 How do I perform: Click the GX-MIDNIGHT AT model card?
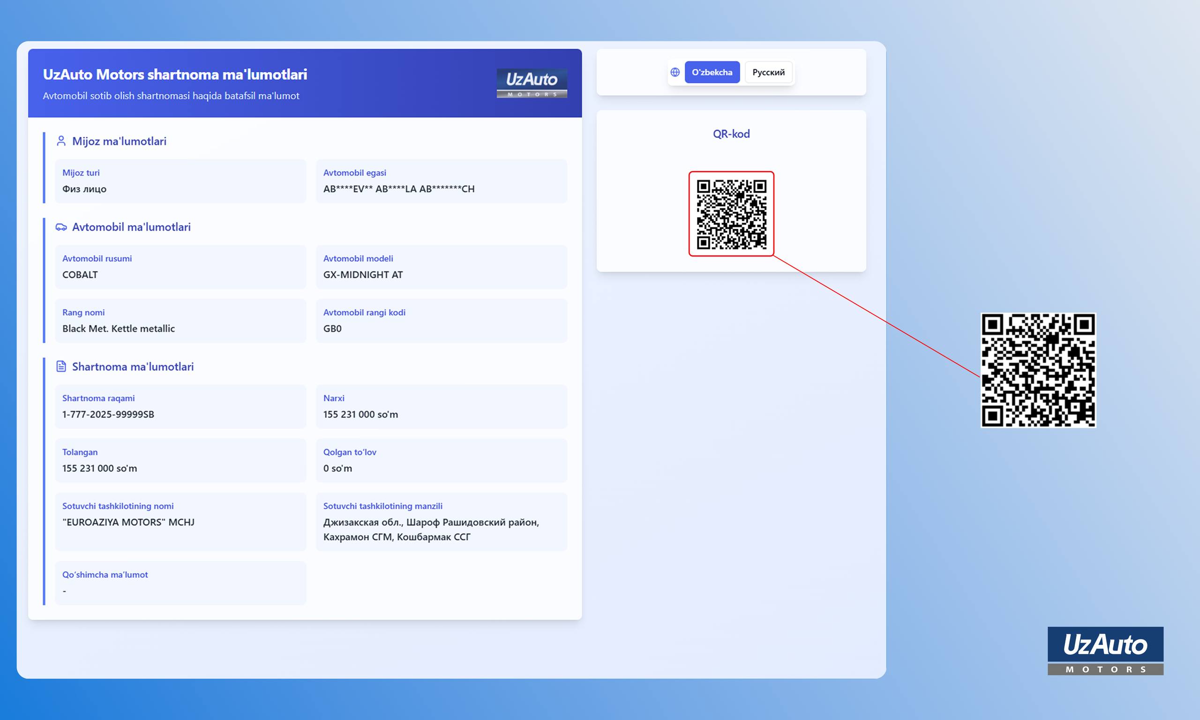(441, 267)
